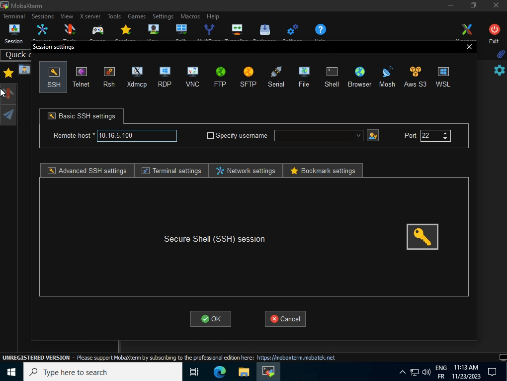Open the yellow star sidebar tab
507x381 pixels.
pos(8,73)
